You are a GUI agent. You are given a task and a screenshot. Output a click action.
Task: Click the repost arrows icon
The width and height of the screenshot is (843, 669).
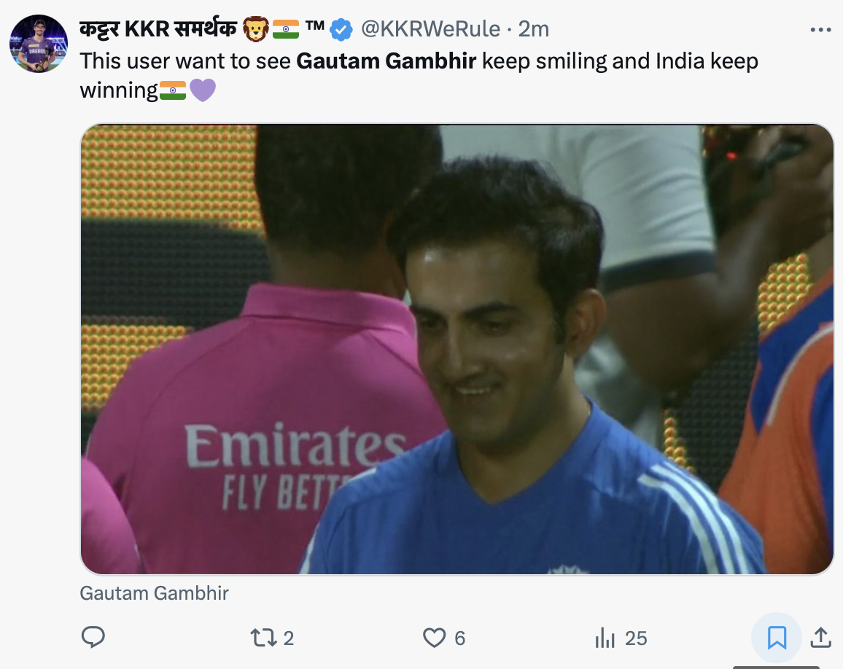262,638
